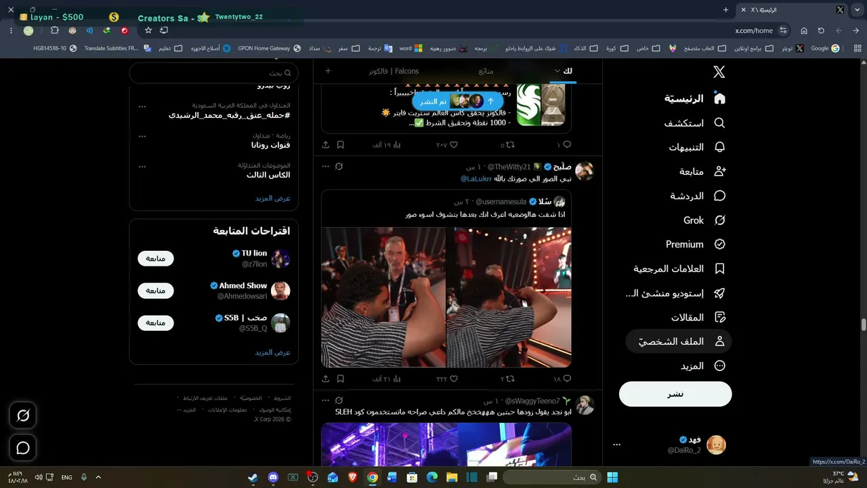Bookmark this page with star icon
The width and height of the screenshot is (867, 488).
click(x=148, y=30)
